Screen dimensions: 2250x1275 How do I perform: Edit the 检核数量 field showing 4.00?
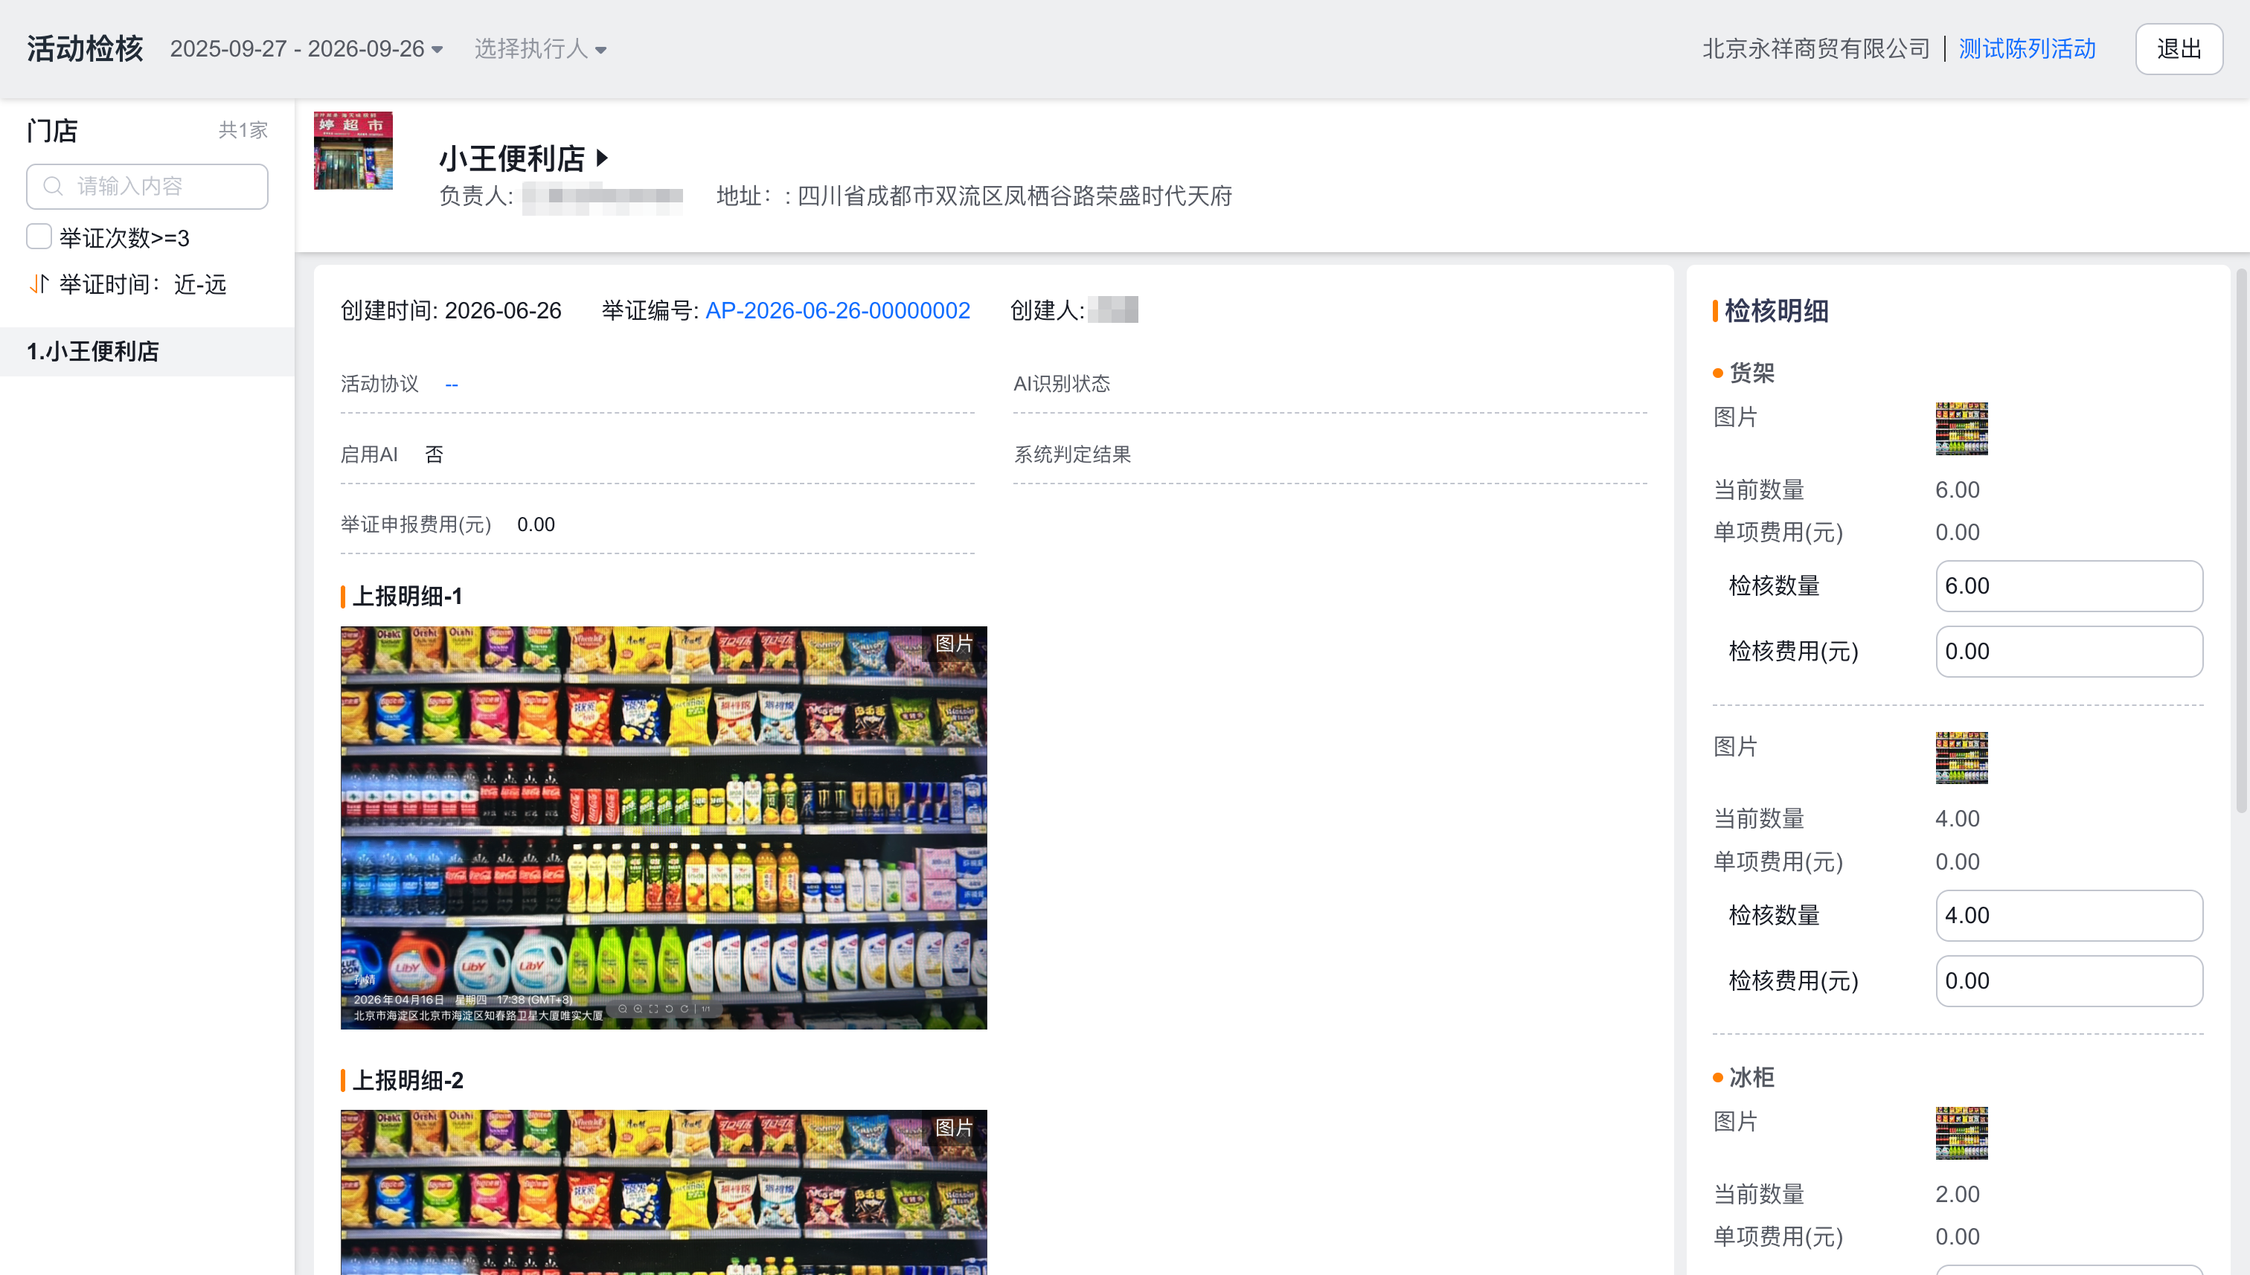(2068, 915)
